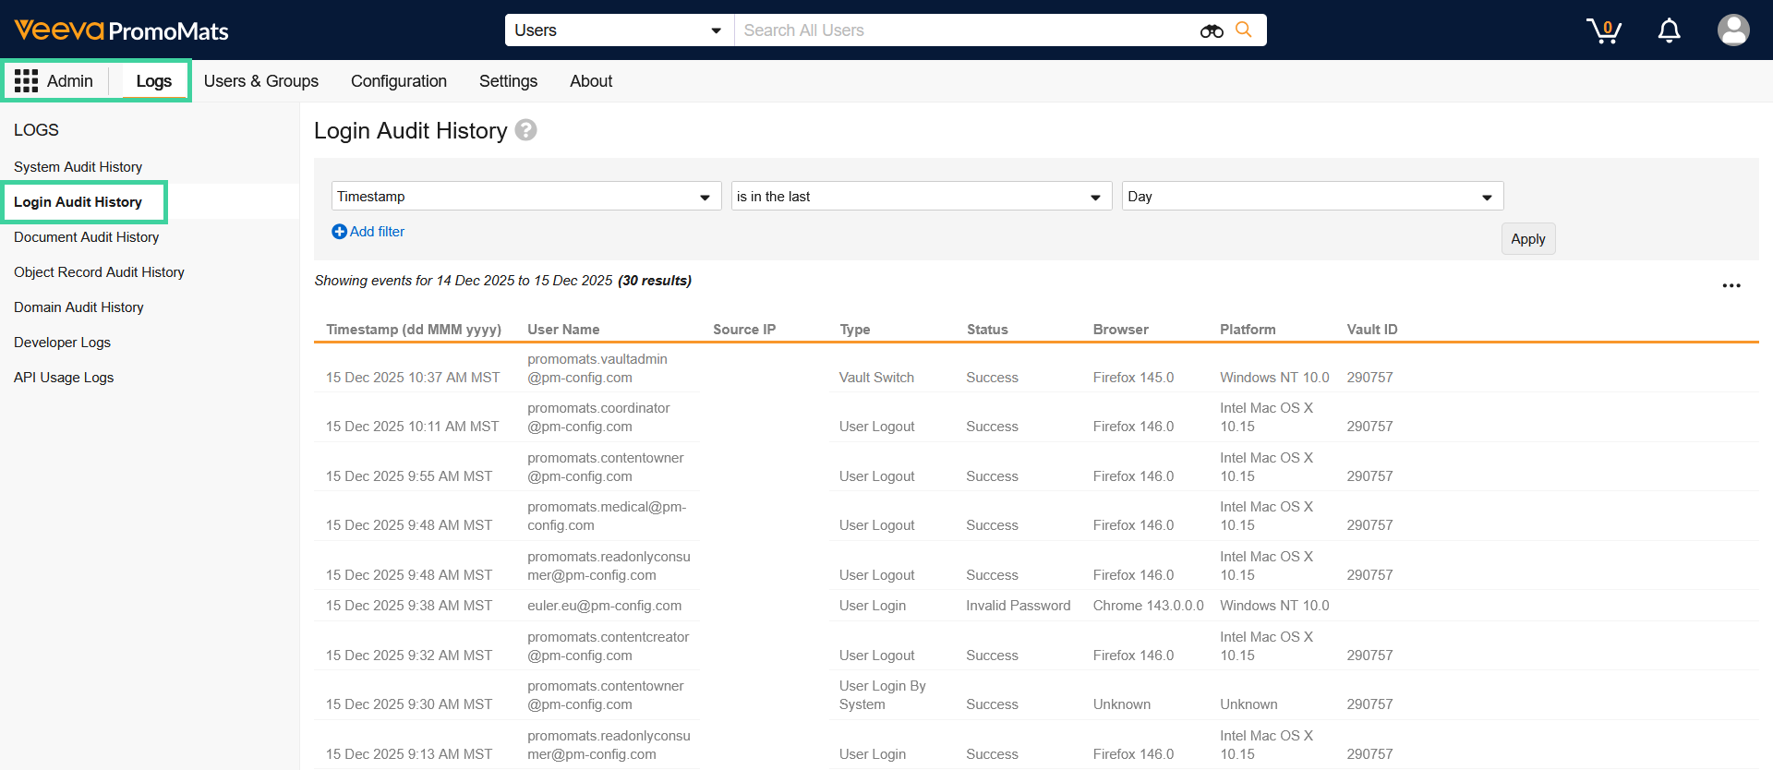
Task: Click the Vault Switch type cell
Action: (x=876, y=378)
